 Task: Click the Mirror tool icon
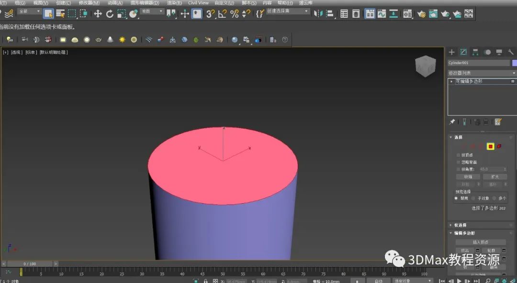[x=317, y=14]
